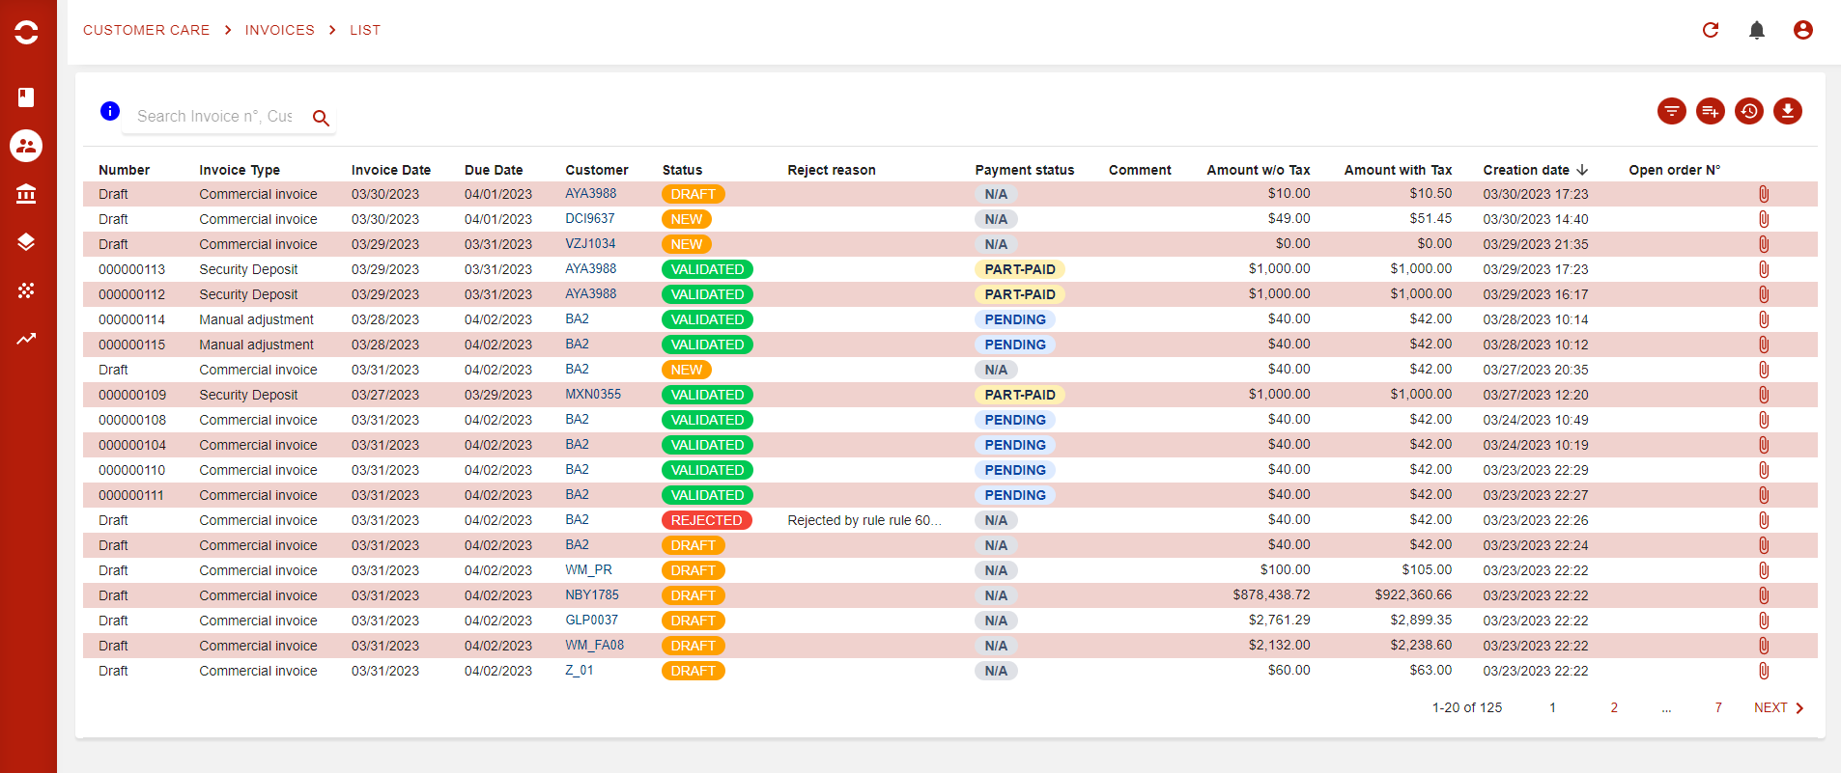Click the search magnifier icon
This screenshot has width=1841, height=773.
pyautogui.click(x=321, y=118)
